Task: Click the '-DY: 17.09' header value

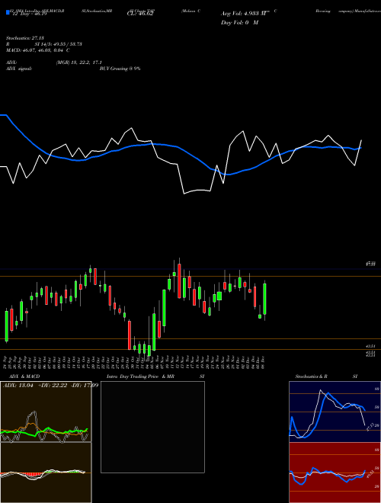Action: click(x=85, y=385)
